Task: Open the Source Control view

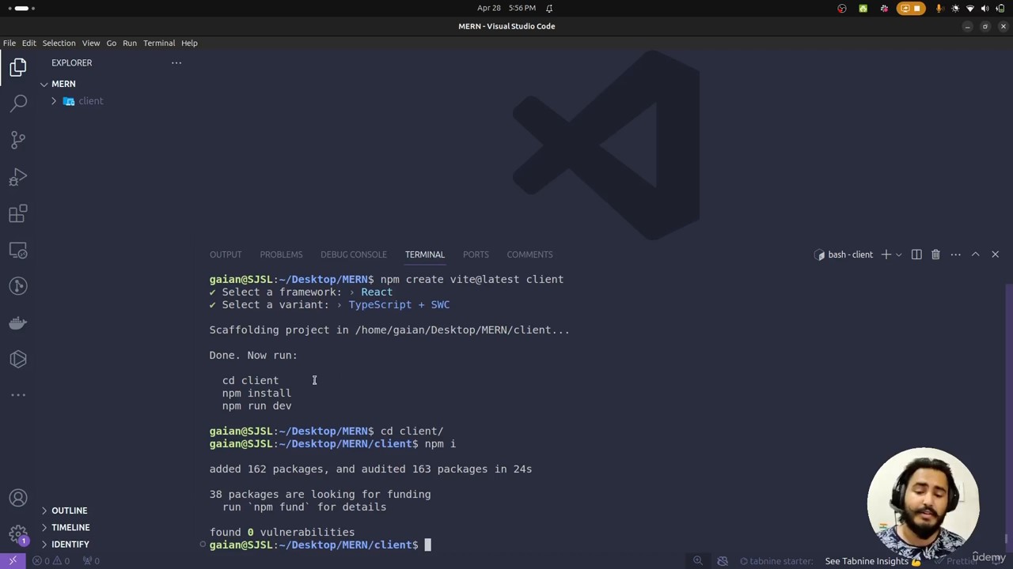Action: click(x=18, y=140)
